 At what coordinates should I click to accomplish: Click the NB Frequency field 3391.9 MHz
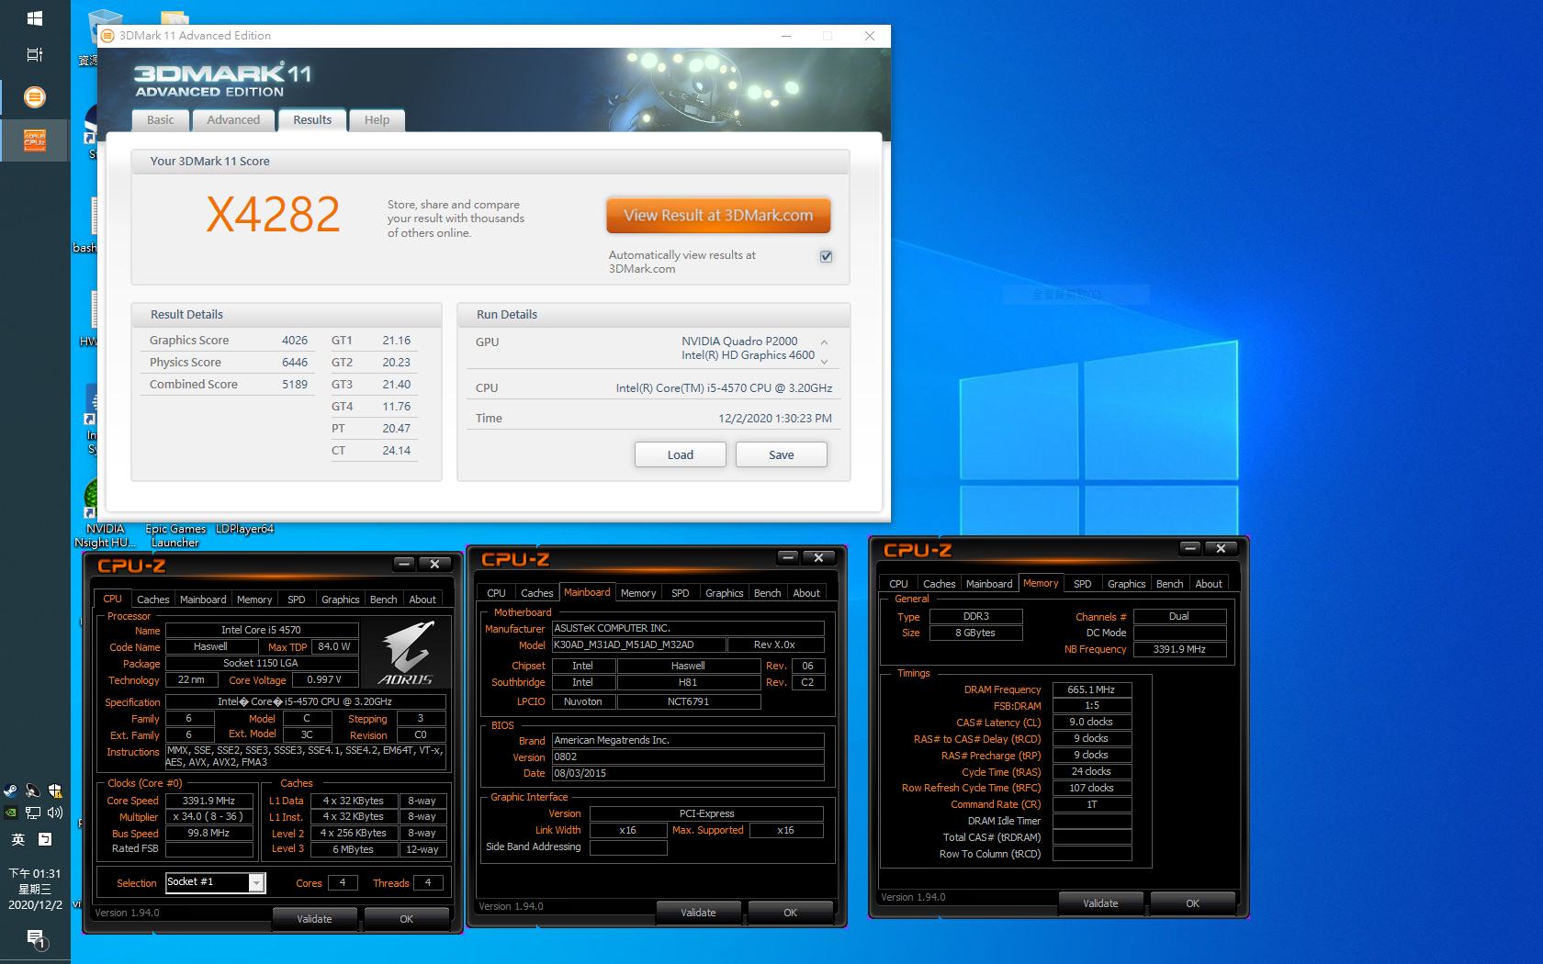[1179, 649]
